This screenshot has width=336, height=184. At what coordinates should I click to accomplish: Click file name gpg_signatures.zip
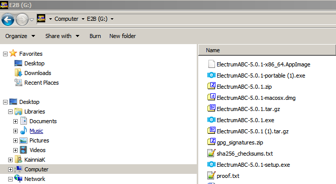click(240, 142)
